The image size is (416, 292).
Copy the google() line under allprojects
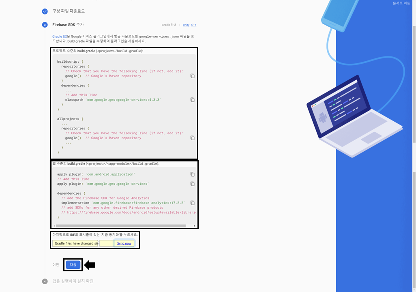coord(192,138)
